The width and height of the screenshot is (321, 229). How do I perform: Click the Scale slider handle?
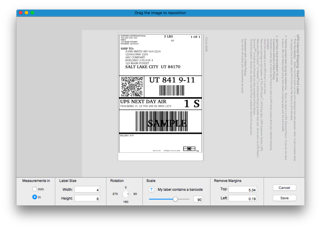click(175, 199)
